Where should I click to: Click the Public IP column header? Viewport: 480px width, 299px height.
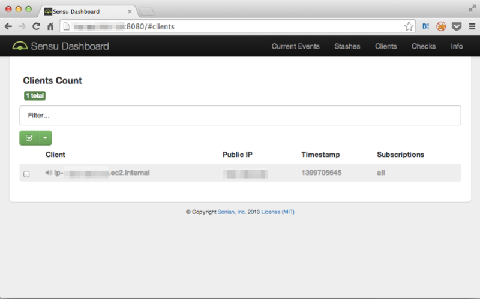click(237, 155)
